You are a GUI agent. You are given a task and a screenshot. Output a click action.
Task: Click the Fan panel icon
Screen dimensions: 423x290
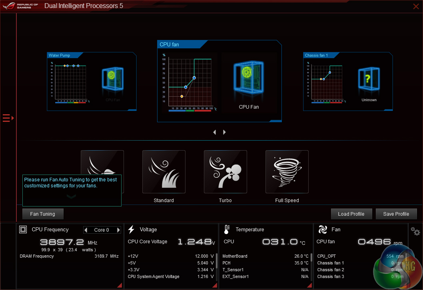point(323,229)
